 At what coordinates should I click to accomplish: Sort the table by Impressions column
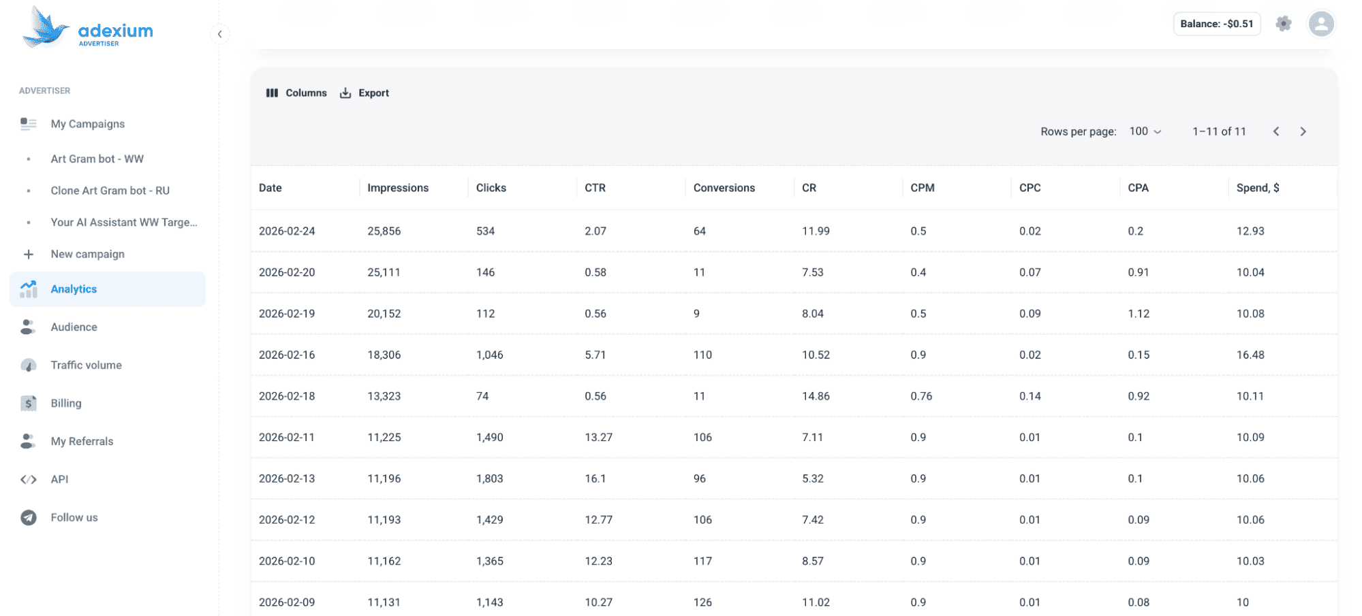[398, 188]
